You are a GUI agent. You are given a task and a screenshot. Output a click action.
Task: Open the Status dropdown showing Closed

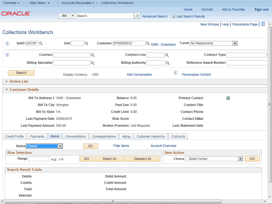60,146
